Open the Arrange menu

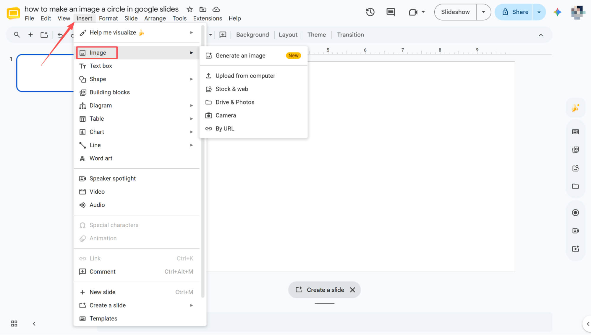tap(155, 18)
